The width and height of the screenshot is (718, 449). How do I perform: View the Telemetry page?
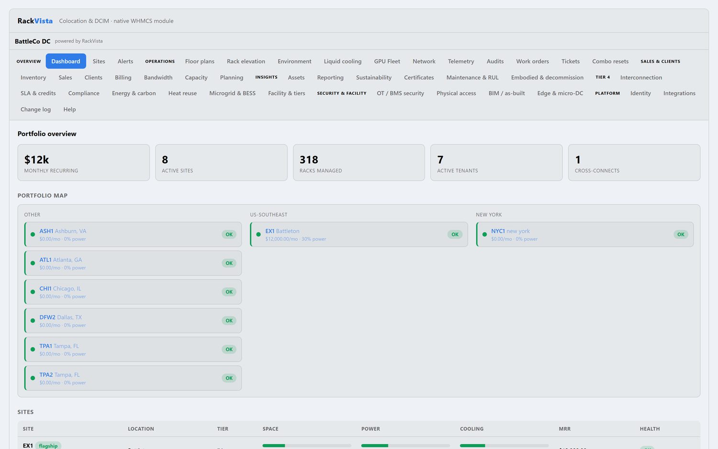point(461,61)
